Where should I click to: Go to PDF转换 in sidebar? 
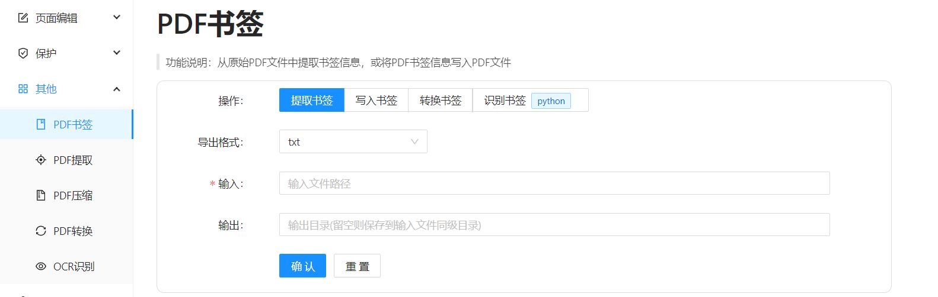pyautogui.click(x=66, y=231)
